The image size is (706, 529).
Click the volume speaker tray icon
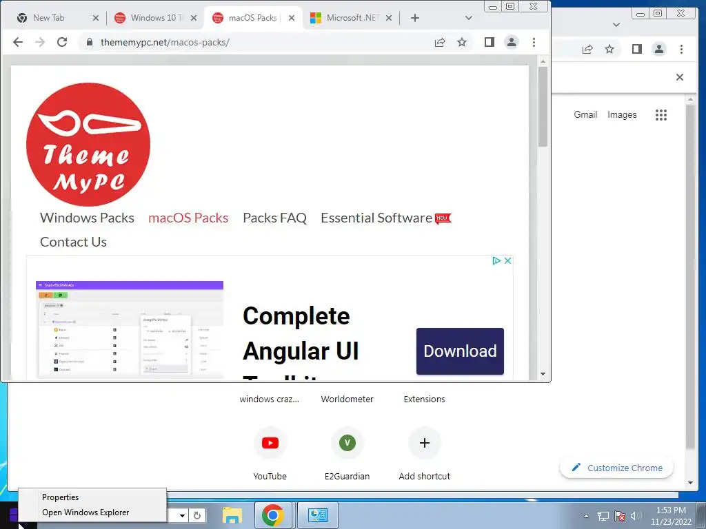636,516
